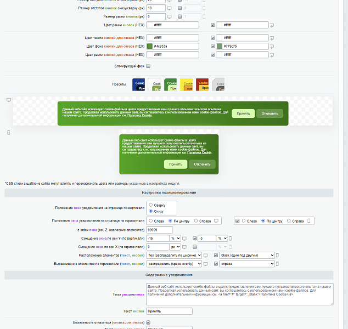
Task: Apply the dark blue Cookie preset
Action: point(138,84)
